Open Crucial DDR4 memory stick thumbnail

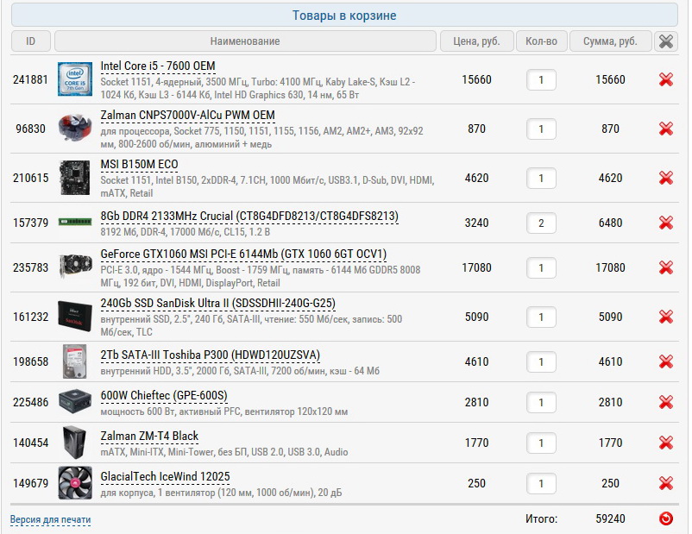point(75,222)
